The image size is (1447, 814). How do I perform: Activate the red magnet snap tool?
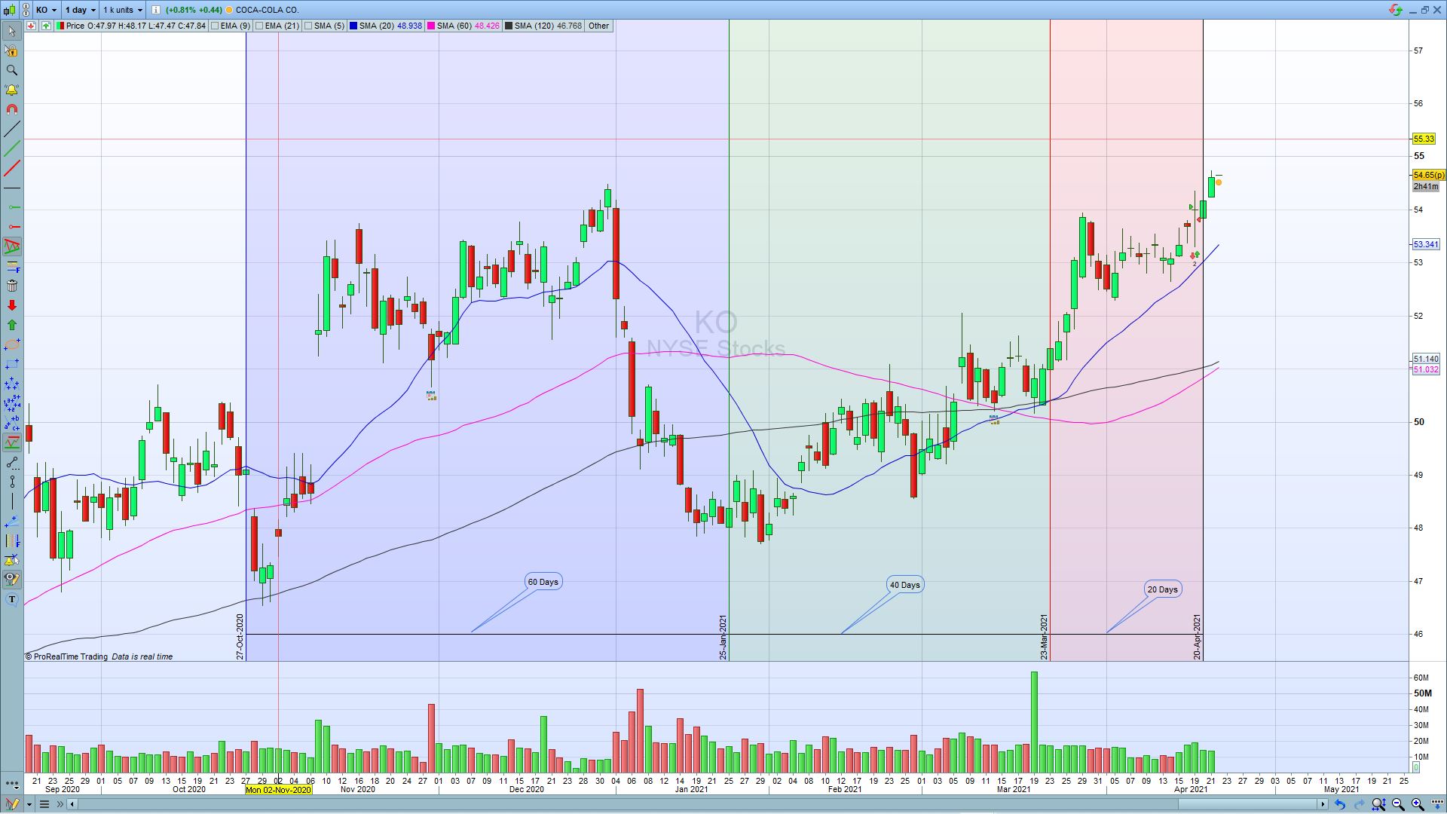tap(11, 109)
